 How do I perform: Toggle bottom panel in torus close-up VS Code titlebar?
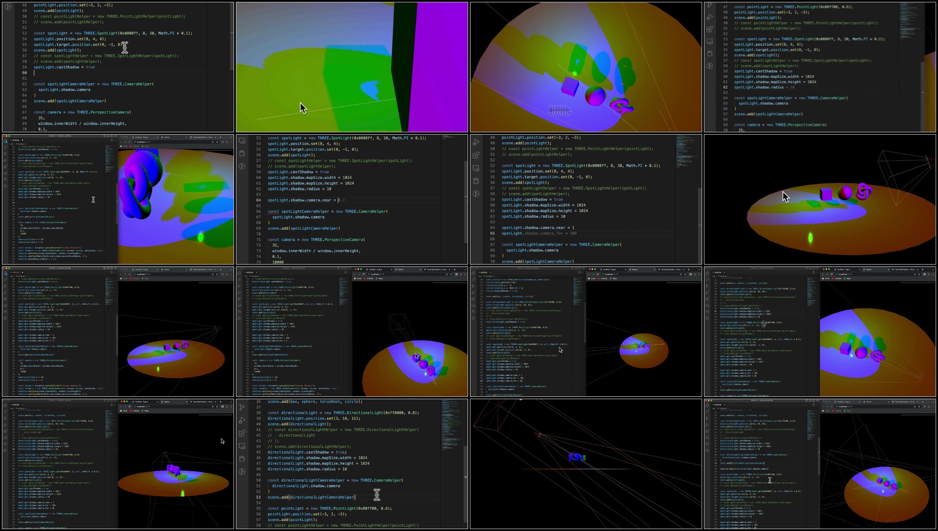click(x=108, y=136)
